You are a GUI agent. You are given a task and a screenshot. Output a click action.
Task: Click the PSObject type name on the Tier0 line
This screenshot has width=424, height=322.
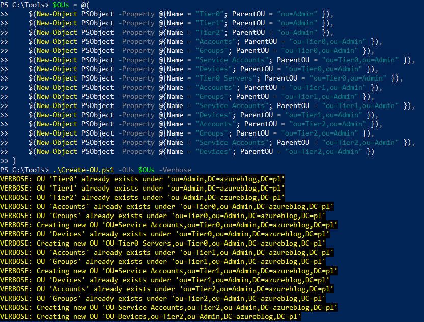coord(97,14)
